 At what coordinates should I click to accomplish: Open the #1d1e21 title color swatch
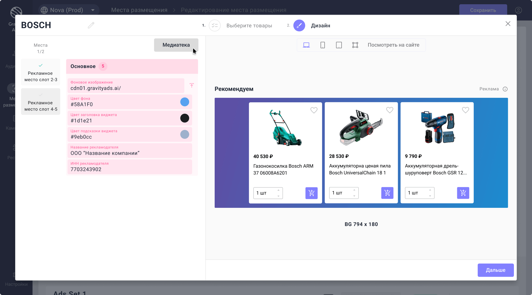pyautogui.click(x=185, y=118)
